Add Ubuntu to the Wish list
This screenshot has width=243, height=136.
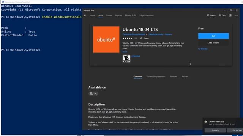click(203, 49)
